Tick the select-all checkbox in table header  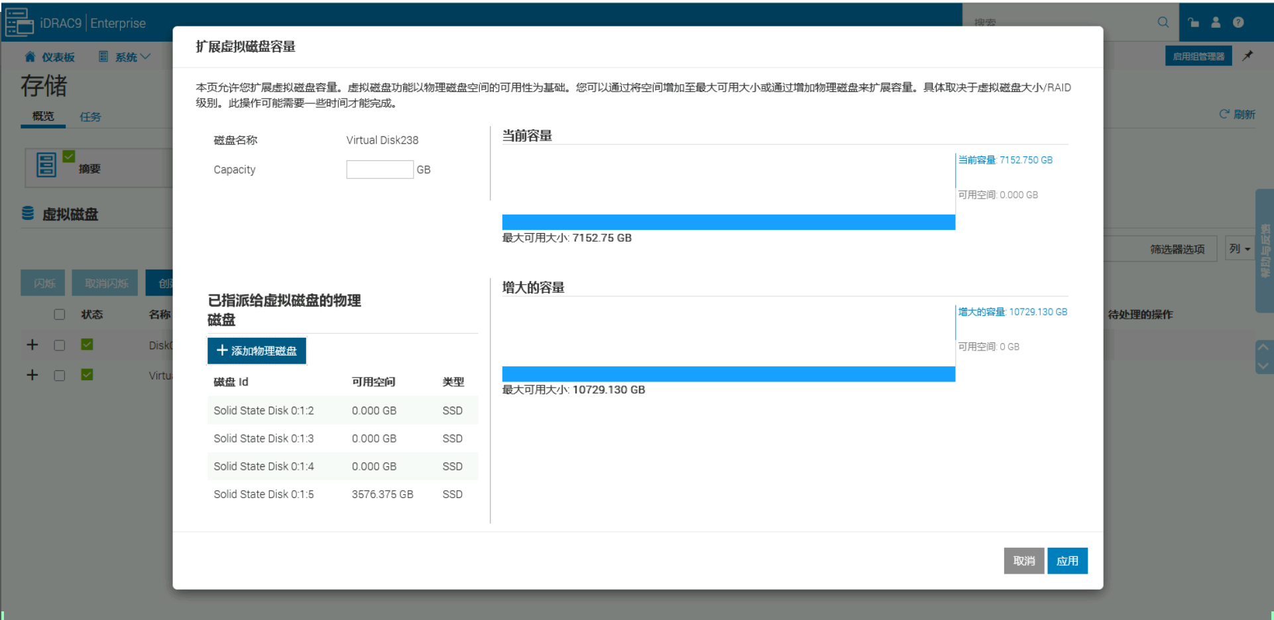60,315
